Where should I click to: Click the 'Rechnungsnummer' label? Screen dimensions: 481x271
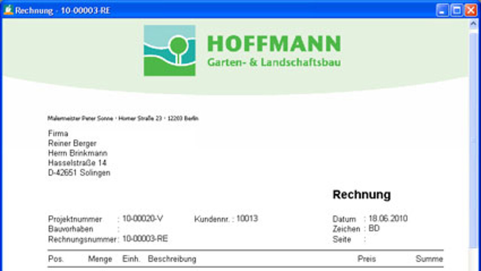82,239
